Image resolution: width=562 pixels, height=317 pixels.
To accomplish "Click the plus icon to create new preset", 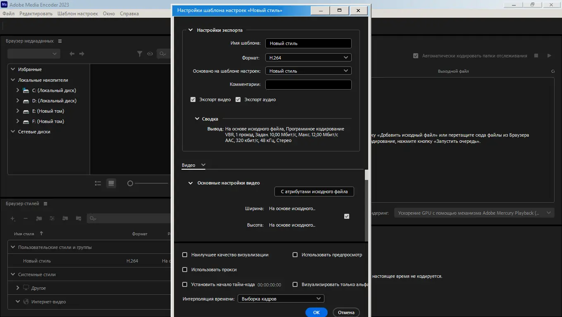I will (13, 218).
